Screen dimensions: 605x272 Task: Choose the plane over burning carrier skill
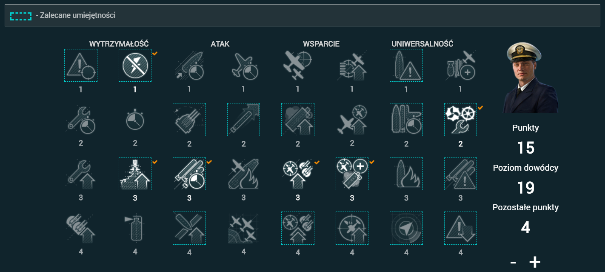pyautogui.click(x=243, y=174)
